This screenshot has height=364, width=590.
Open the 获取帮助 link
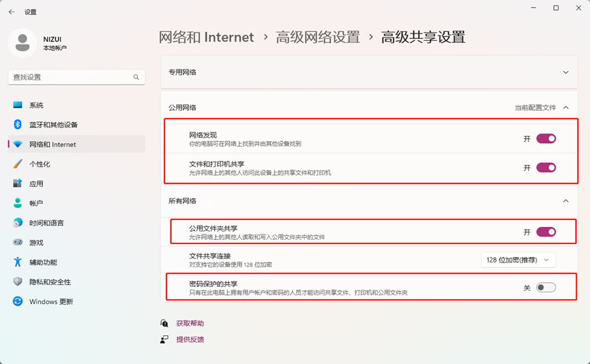[190, 323]
